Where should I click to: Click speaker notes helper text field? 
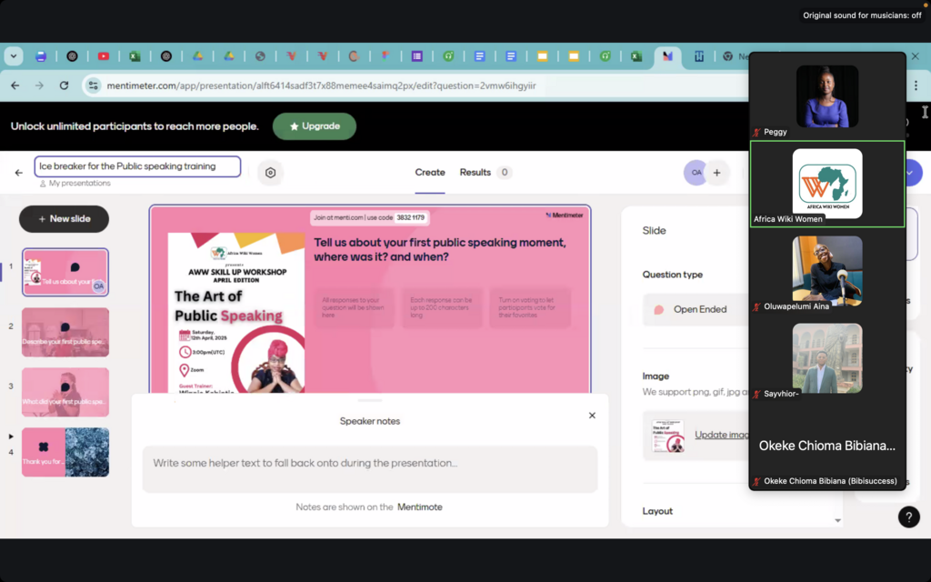click(x=370, y=469)
